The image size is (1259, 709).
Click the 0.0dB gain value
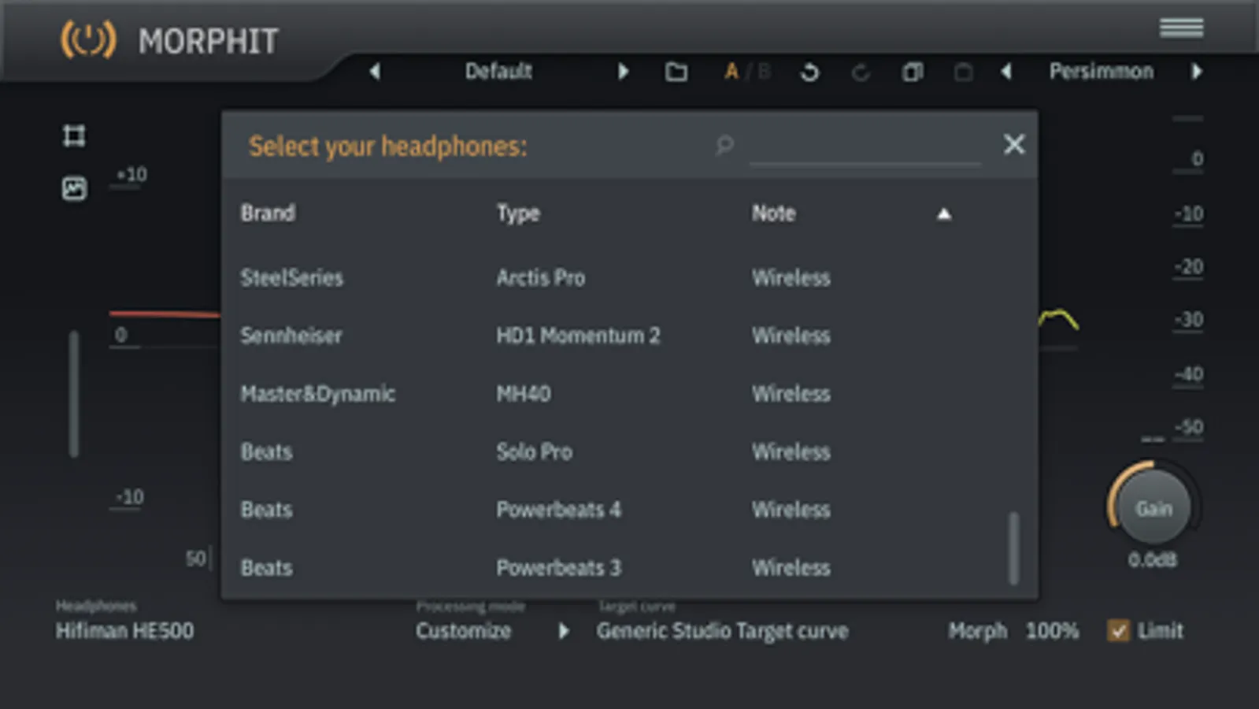point(1153,560)
